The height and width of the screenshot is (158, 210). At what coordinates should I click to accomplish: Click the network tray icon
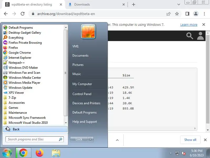(x=177, y=153)
